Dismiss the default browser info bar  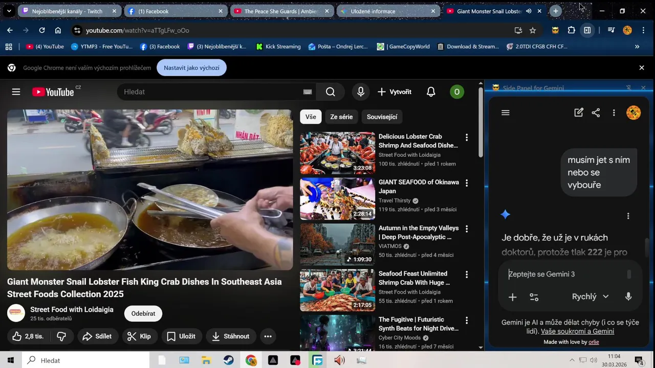coord(642,67)
